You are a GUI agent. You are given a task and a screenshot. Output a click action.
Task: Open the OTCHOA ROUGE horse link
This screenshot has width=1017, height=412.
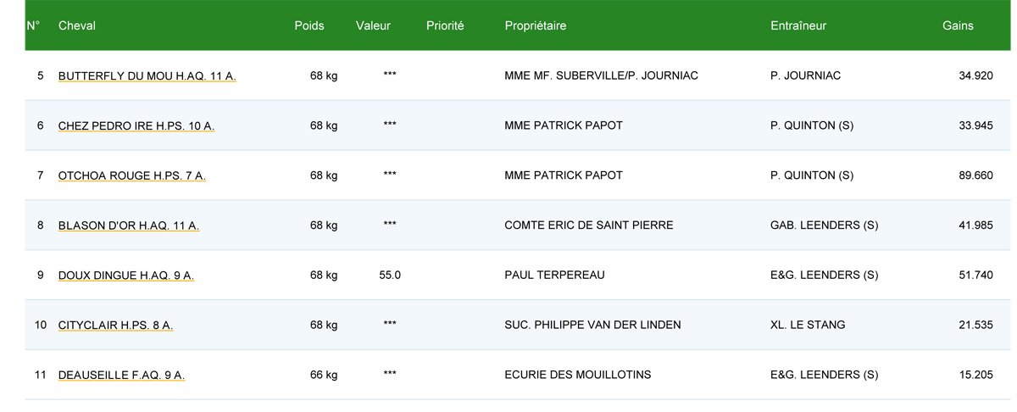(132, 175)
